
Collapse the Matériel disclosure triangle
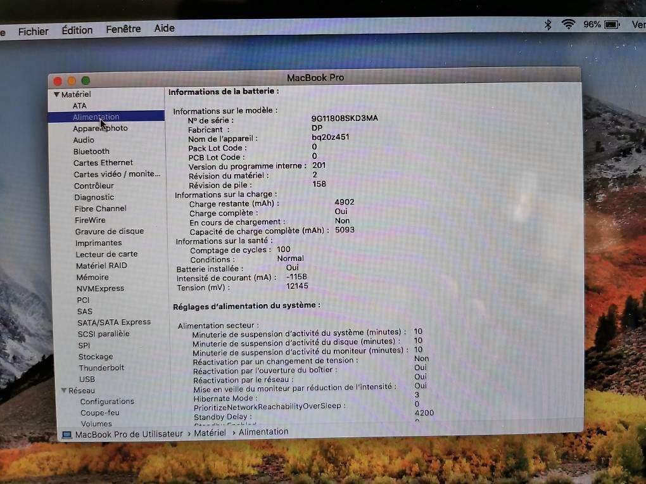coord(56,94)
